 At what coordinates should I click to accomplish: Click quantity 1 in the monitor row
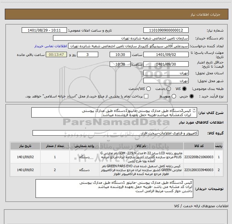[x=55, y=157]
